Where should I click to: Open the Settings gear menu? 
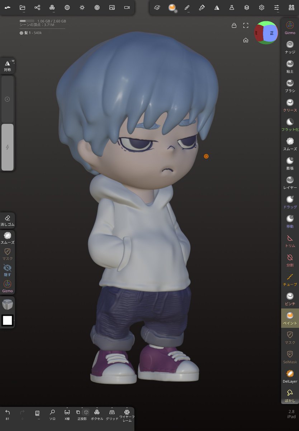[x=262, y=7]
